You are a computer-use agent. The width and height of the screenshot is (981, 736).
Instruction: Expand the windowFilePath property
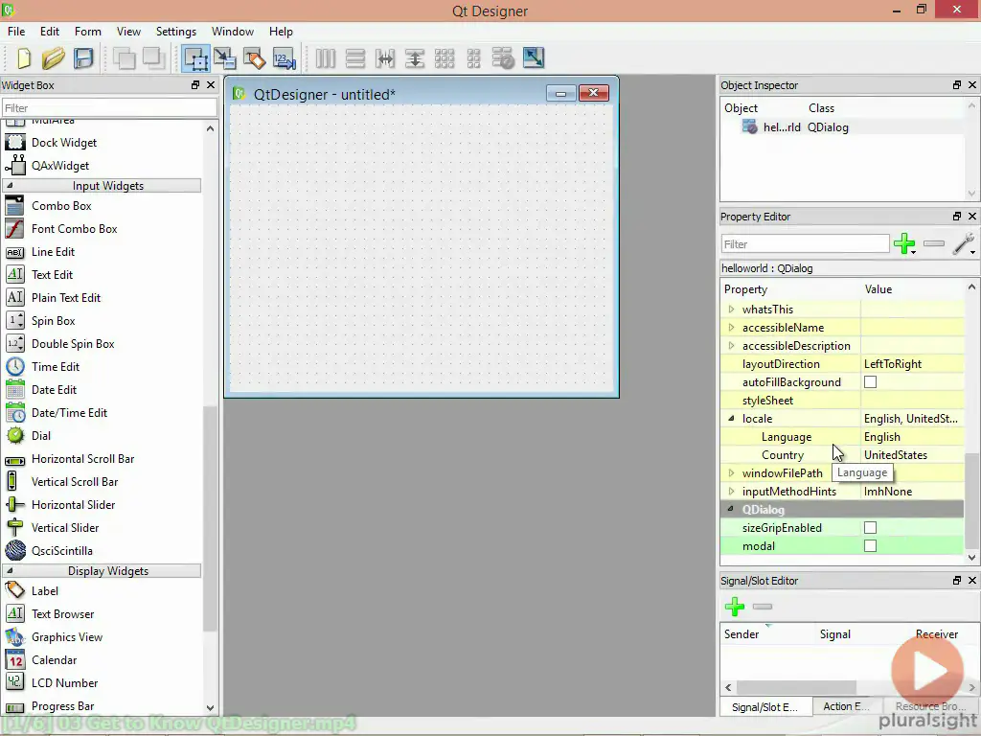point(731,473)
